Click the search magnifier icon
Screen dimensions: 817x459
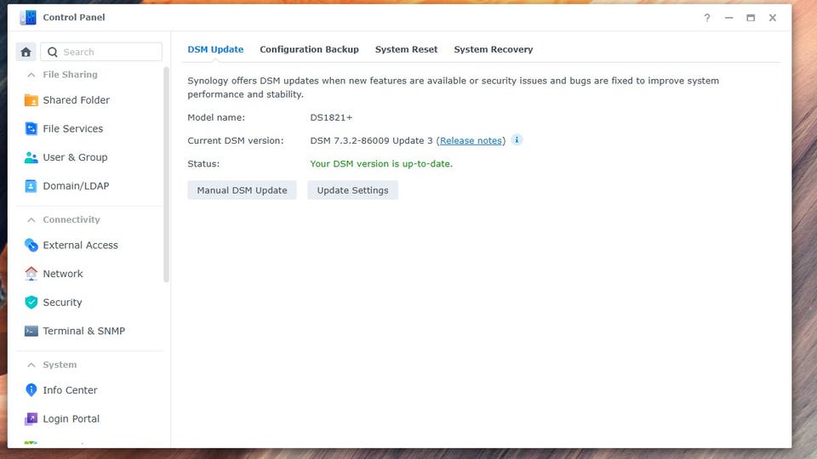pyautogui.click(x=53, y=52)
